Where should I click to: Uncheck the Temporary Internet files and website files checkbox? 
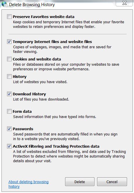(x=9, y=42)
